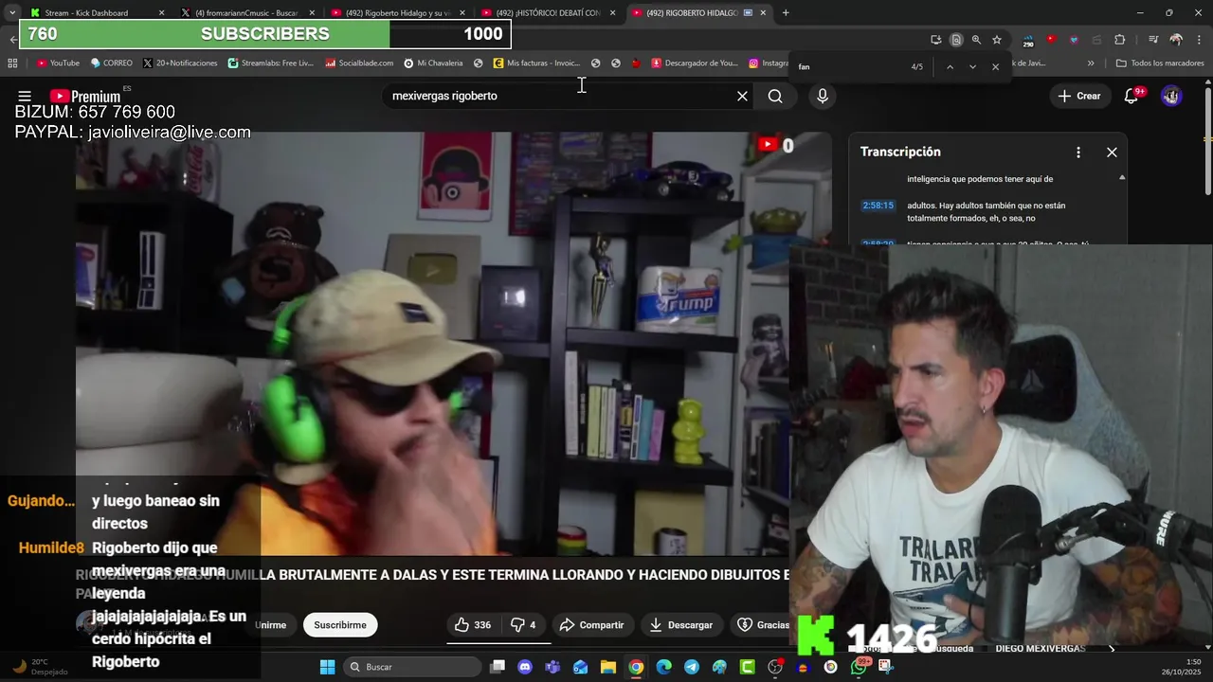Close the Kick Dashboard tab
Image resolution: width=1213 pixels, height=682 pixels.
point(161,13)
